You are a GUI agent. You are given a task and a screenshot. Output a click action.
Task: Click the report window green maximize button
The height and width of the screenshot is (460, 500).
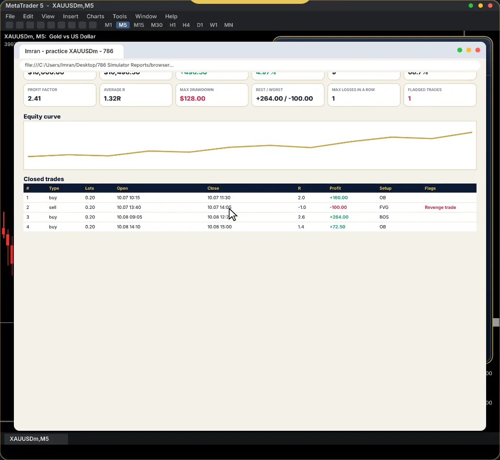459,50
